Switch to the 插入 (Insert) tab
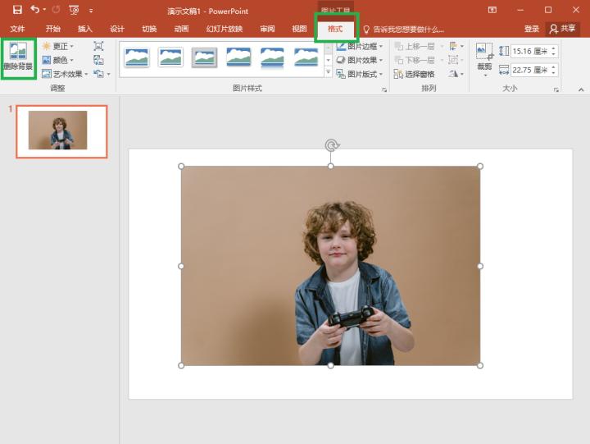This screenshot has width=590, height=444. pyautogui.click(x=85, y=29)
